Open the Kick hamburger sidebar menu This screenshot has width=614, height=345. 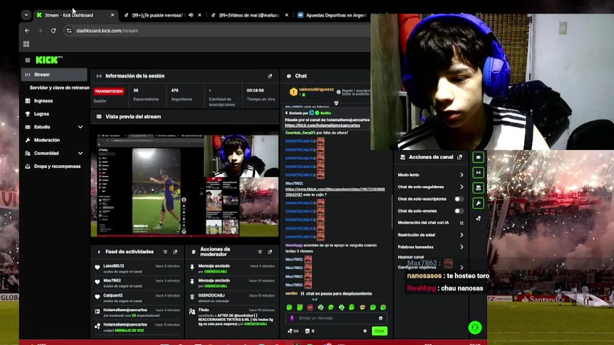coord(27,60)
